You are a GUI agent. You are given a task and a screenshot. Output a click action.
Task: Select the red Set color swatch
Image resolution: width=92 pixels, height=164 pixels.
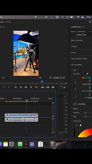pos(80,78)
